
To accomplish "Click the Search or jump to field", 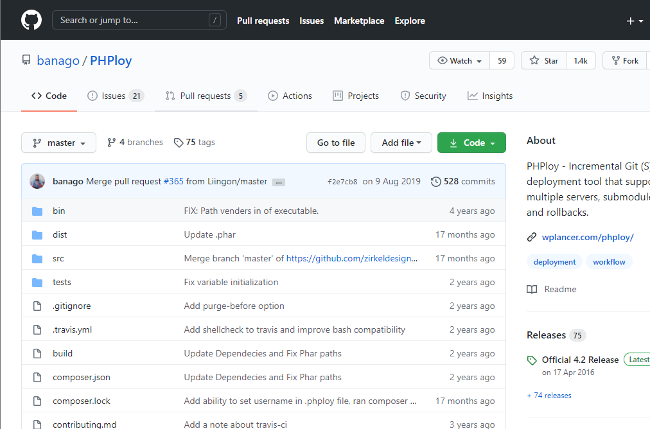I will tap(139, 20).
